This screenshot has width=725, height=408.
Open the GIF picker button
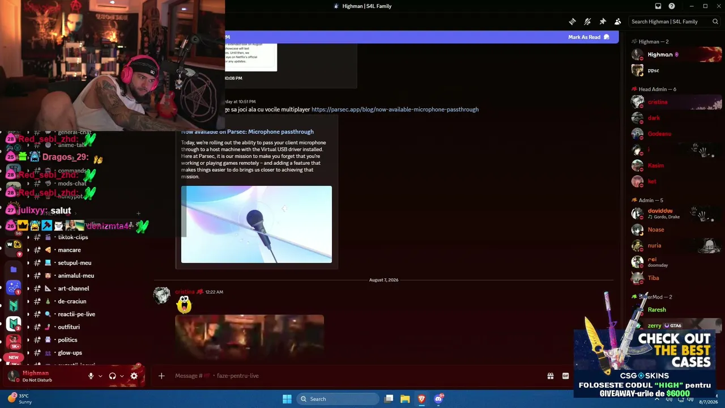(565, 376)
